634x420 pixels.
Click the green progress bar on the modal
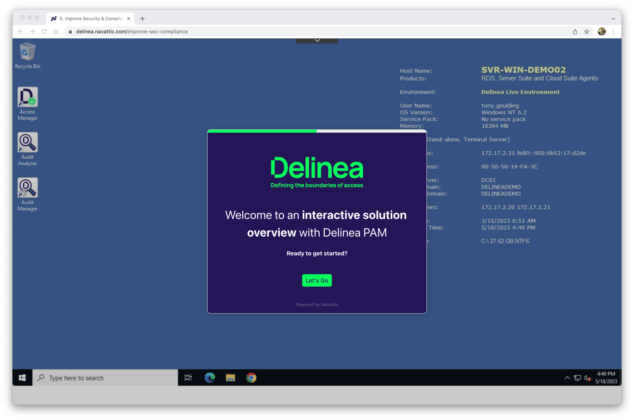pyautogui.click(x=262, y=131)
